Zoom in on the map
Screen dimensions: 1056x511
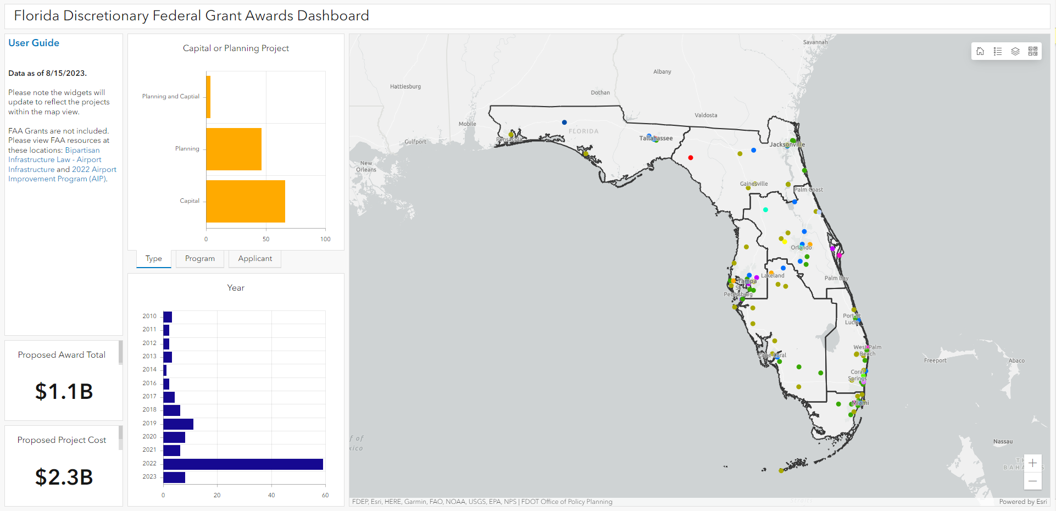pos(1033,463)
